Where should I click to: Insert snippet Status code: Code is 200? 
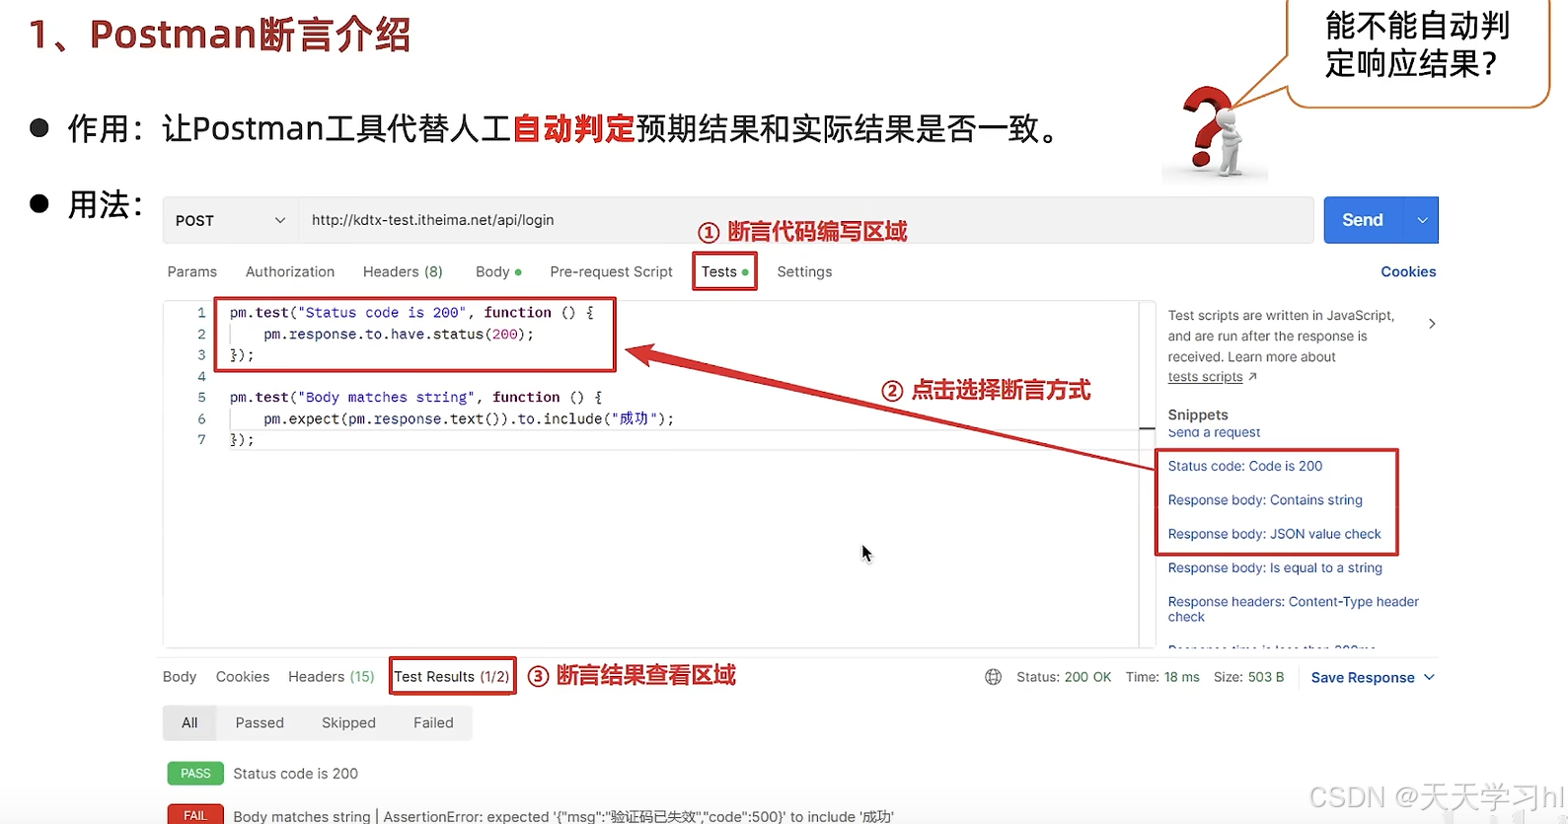click(1245, 466)
